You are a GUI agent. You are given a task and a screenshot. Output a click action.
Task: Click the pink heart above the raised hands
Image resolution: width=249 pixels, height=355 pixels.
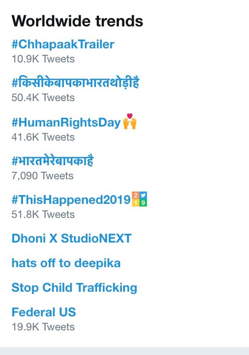[x=129, y=116]
